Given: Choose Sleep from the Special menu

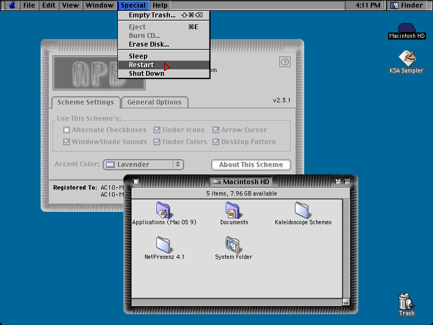Looking at the screenshot, I should pos(164,56).
